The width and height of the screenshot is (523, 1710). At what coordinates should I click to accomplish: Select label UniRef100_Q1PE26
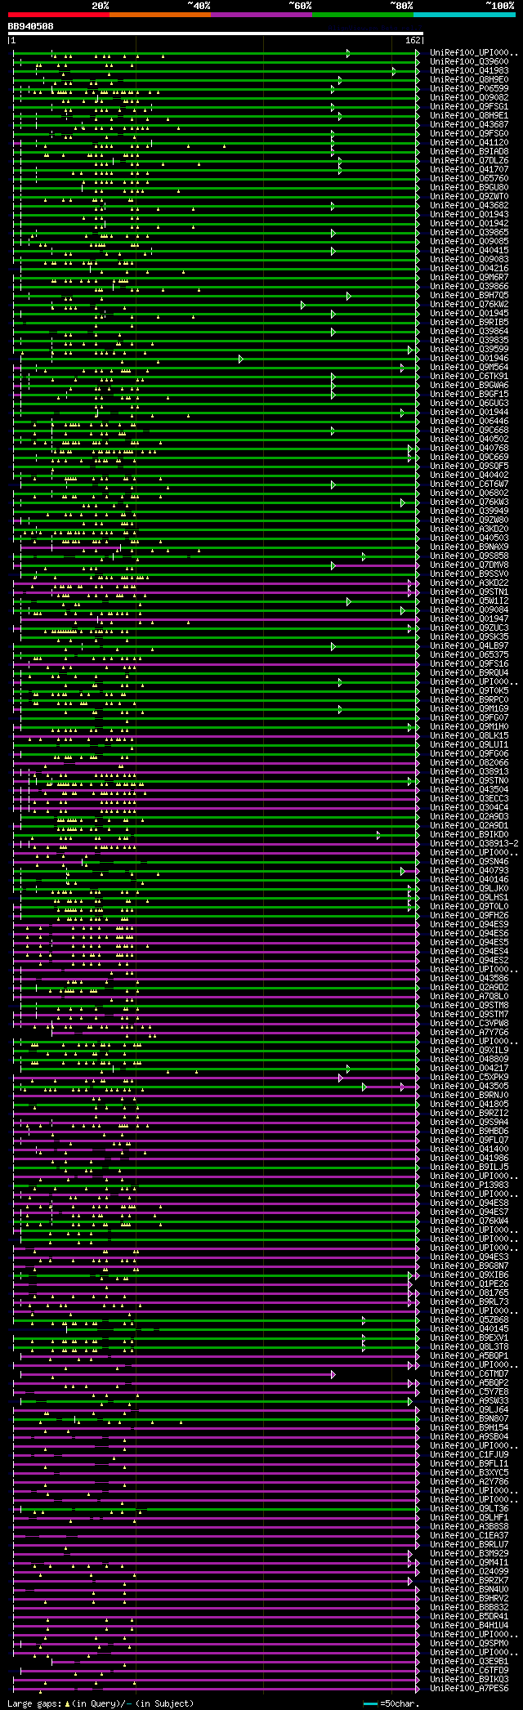pyautogui.click(x=469, y=1284)
